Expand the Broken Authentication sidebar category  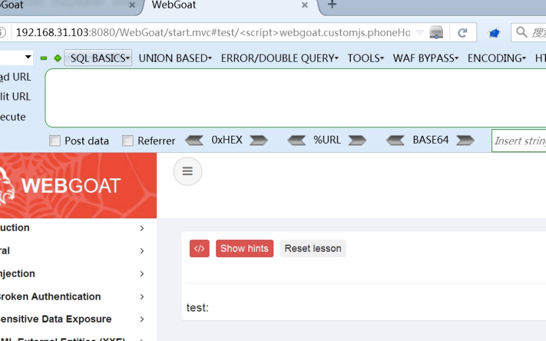(142, 297)
